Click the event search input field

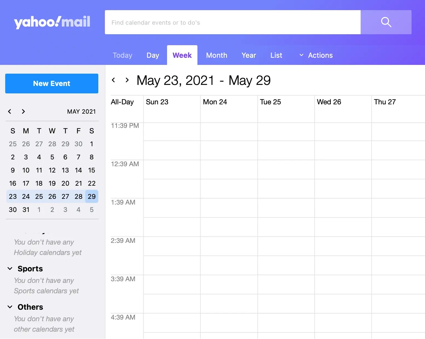click(233, 22)
